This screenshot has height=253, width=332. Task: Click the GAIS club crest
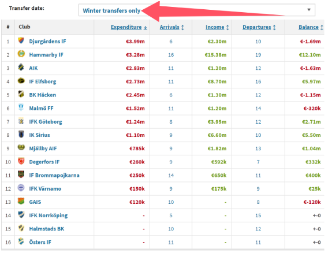click(x=21, y=201)
